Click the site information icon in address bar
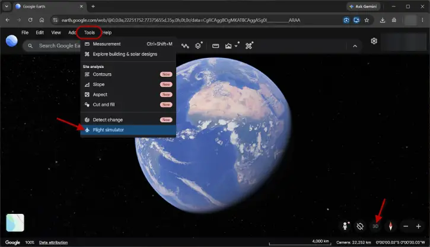Screen dimensions: 430x247 (55, 20)
